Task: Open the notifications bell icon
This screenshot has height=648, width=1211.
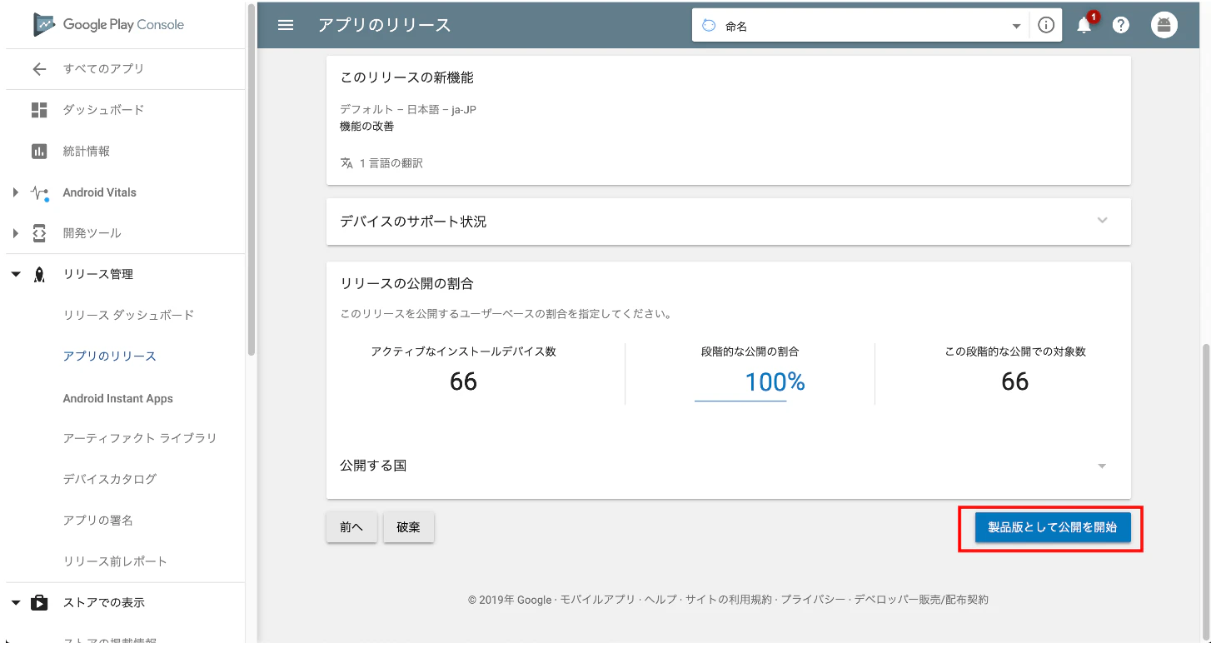Action: (1084, 25)
